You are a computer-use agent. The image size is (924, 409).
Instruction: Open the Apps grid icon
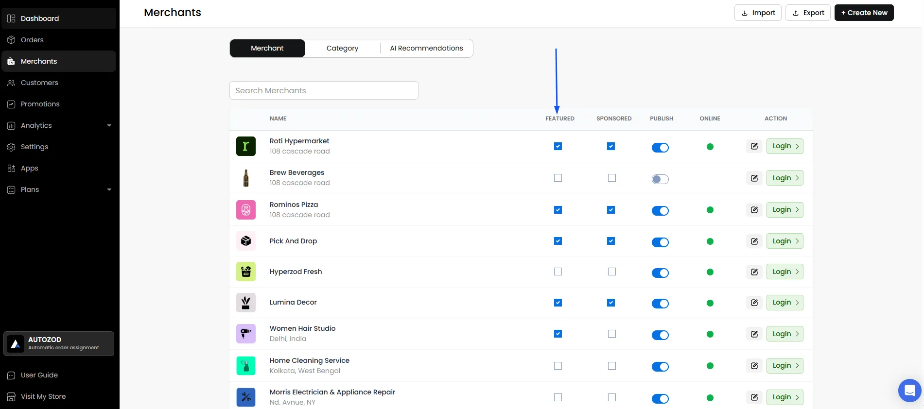point(11,168)
